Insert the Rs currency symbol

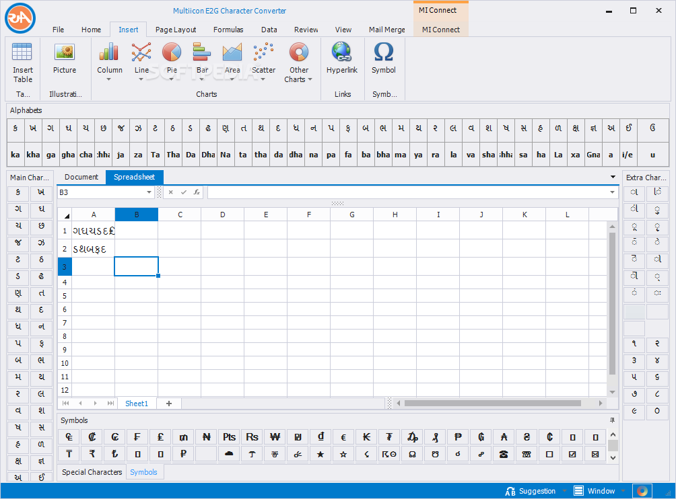[252, 437]
